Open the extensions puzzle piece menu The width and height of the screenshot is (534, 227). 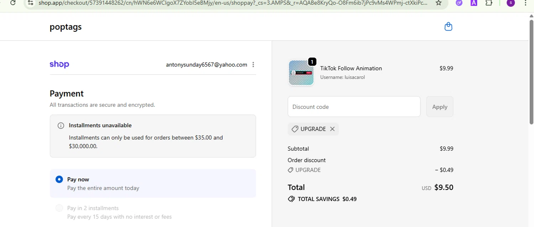pyautogui.click(x=489, y=3)
